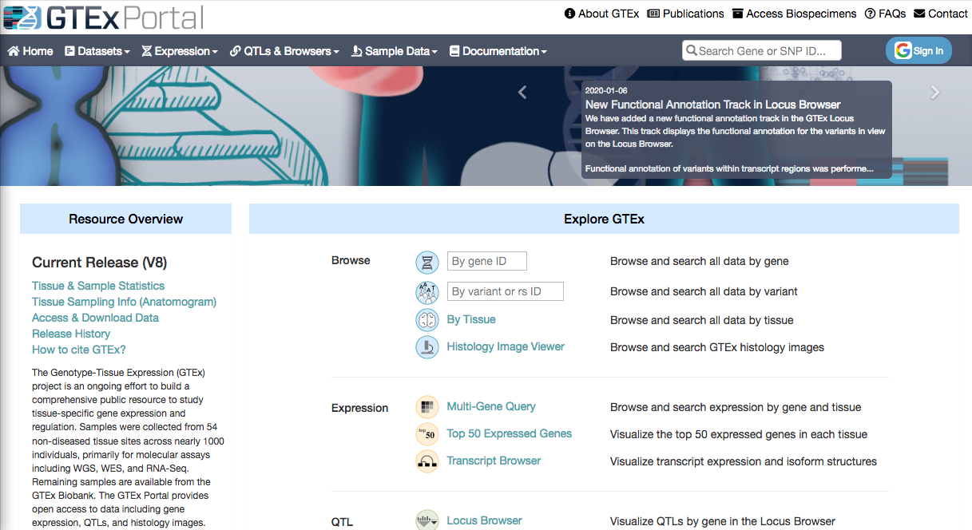972x530 pixels.
Task: Click the gene DNA icon beside By gene ID
Action: (x=427, y=262)
